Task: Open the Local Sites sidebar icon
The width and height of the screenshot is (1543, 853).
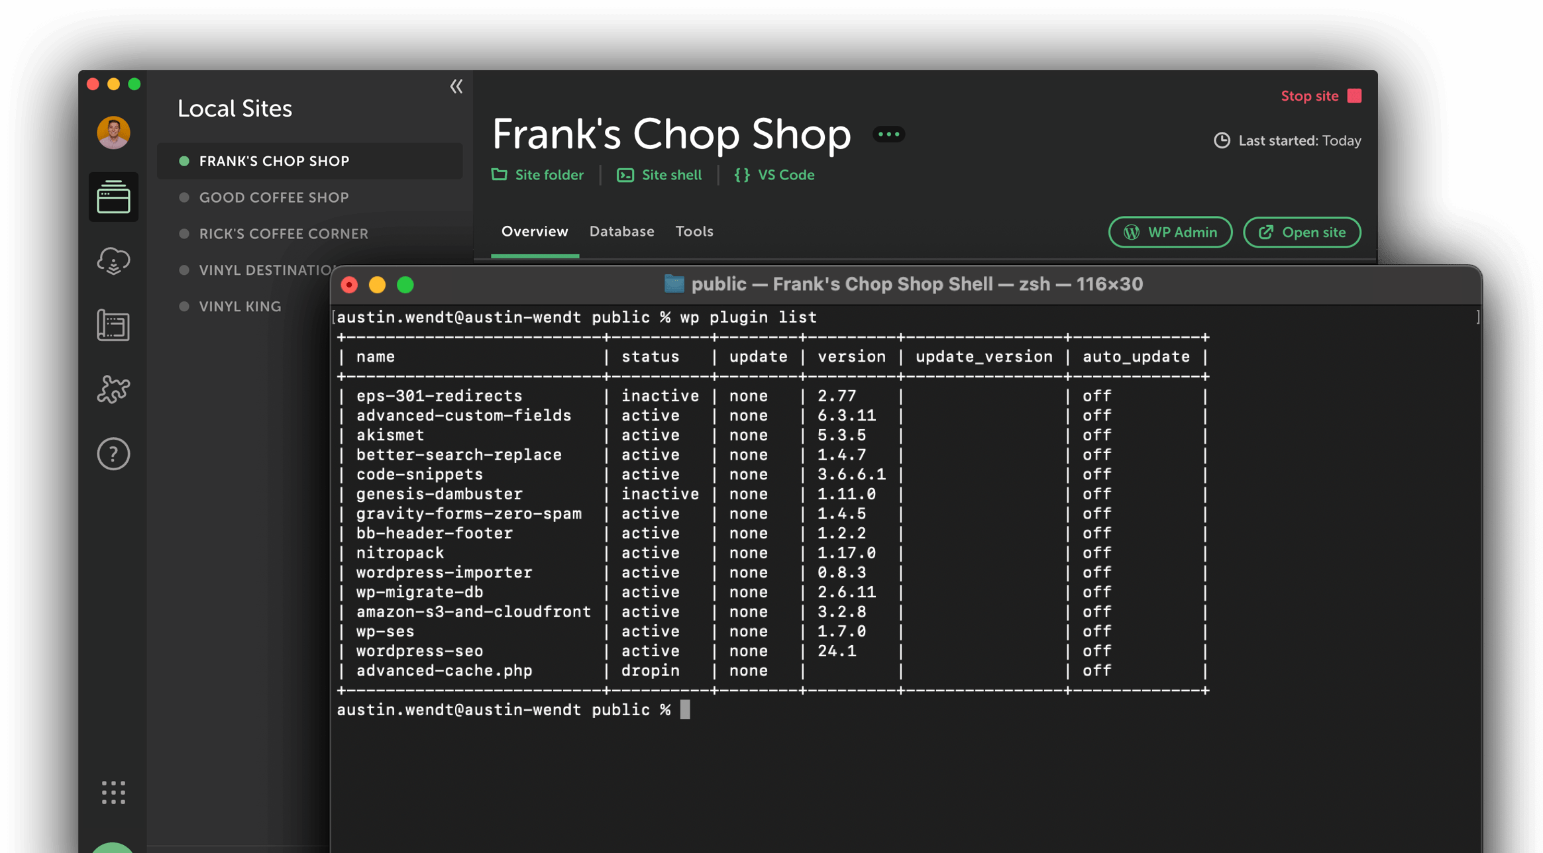Action: (113, 197)
